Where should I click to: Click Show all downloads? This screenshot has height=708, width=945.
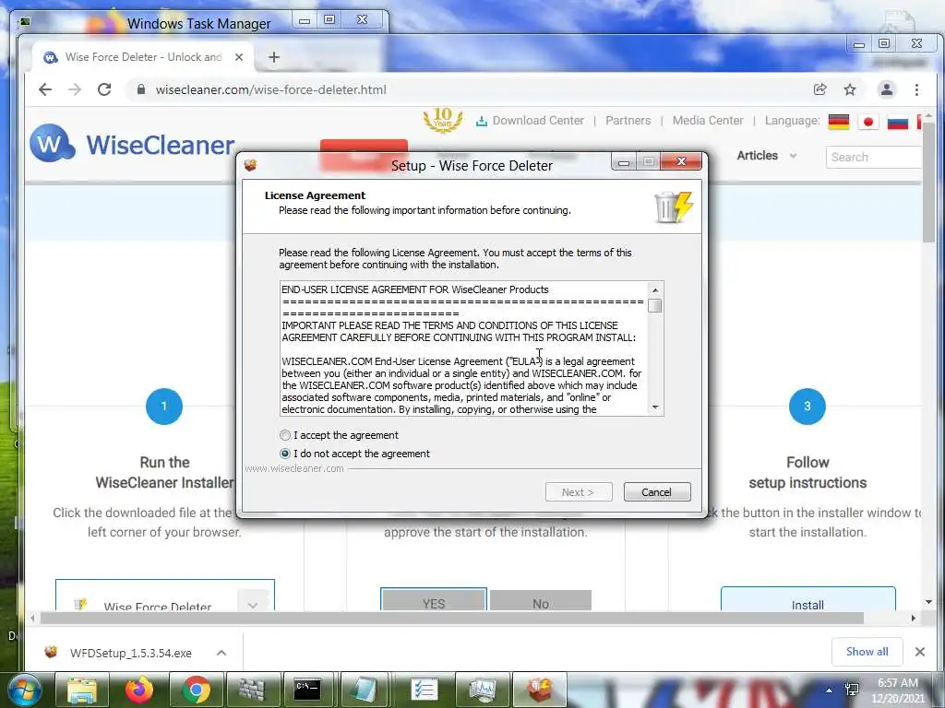(867, 652)
